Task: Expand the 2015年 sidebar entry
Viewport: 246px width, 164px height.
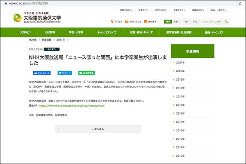Action: click(193, 113)
